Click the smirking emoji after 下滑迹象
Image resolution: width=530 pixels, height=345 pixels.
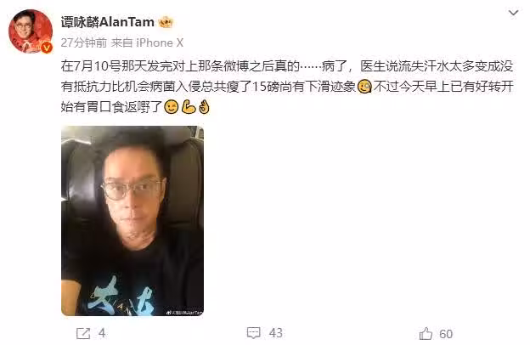pos(364,87)
